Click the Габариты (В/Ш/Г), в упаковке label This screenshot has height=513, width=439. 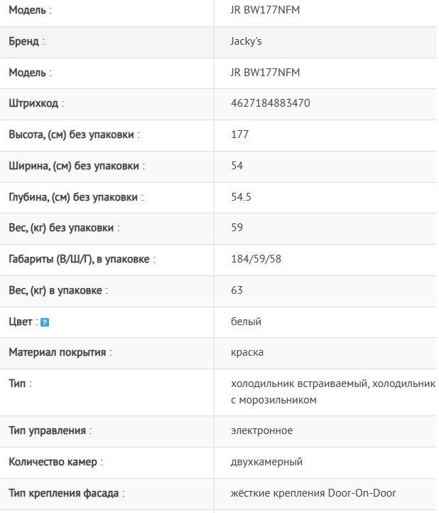click(82, 260)
